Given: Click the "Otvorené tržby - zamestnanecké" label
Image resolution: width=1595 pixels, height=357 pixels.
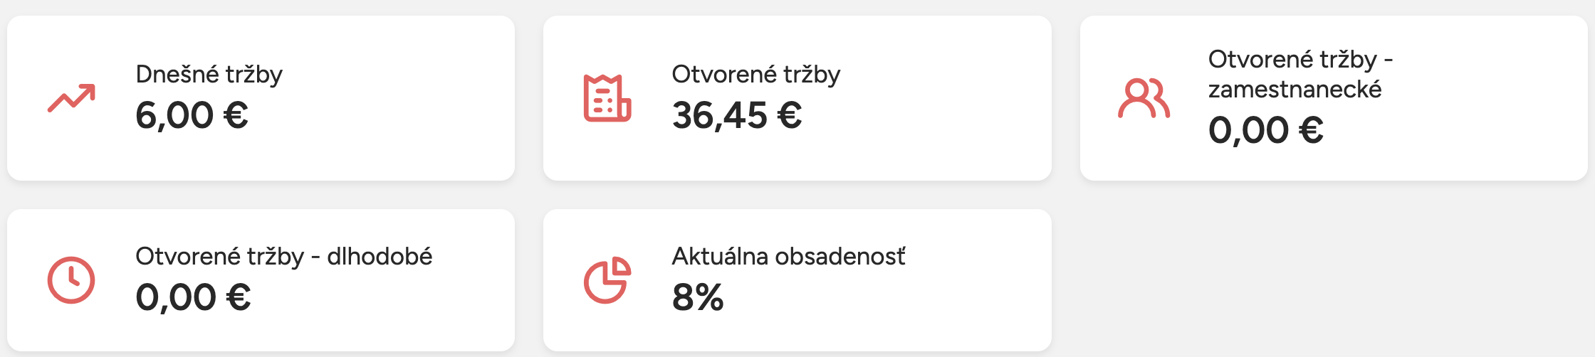Looking at the screenshot, I should point(1299,74).
